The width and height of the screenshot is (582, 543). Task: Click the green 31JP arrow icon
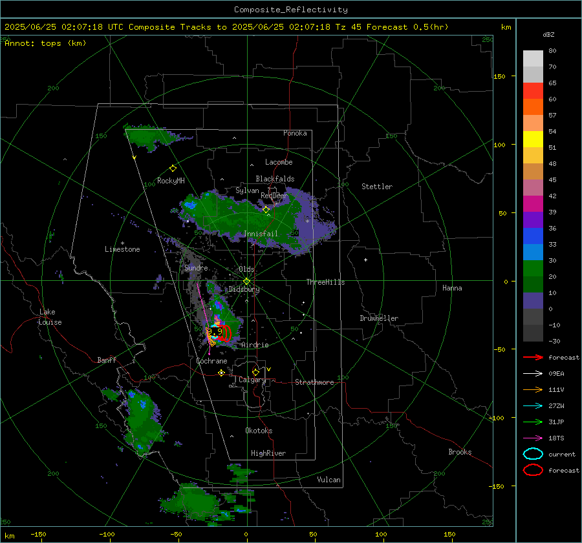click(533, 422)
